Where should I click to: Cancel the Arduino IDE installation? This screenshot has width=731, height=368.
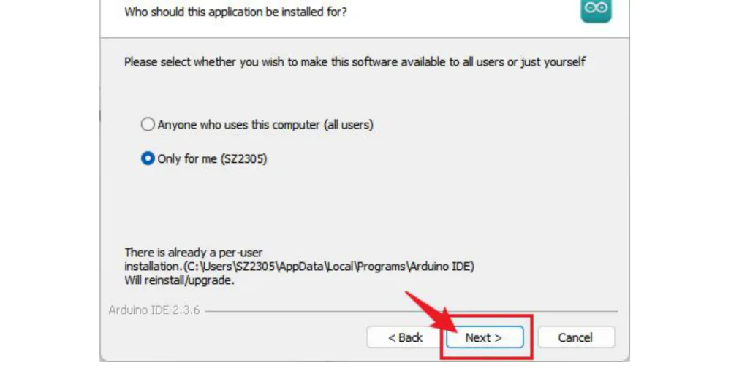pos(576,337)
